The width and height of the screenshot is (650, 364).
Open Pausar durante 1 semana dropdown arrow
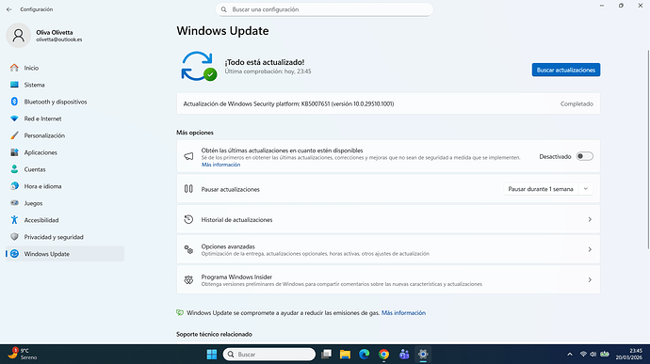pyautogui.click(x=585, y=189)
